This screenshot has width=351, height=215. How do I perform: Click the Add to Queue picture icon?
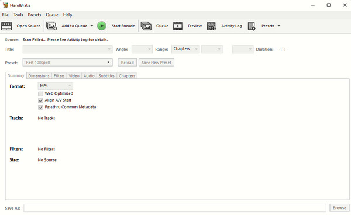[51, 26]
